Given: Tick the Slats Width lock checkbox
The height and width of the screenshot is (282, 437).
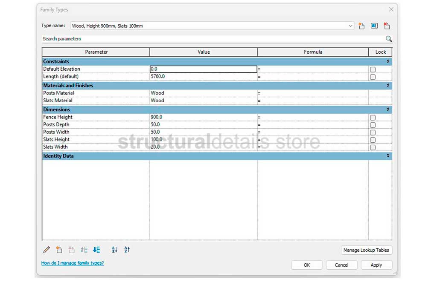Looking at the screenshot, I should 373,147.
